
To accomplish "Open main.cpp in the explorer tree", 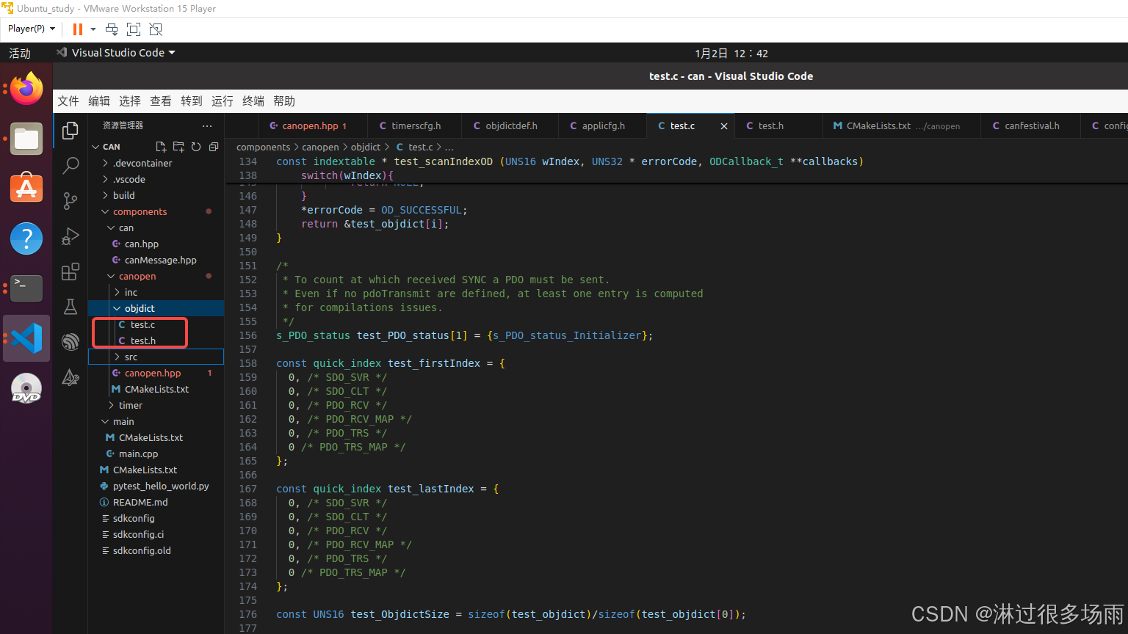I will pos(156,453).
